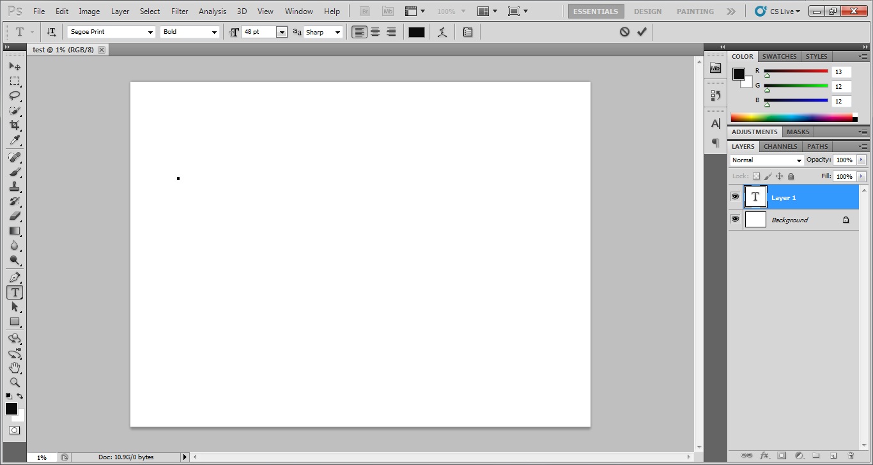Choose center text alignment
Image resolution: width=873 pixels, height=465 pixels.
pyautogui.click(x=375, y=32)
